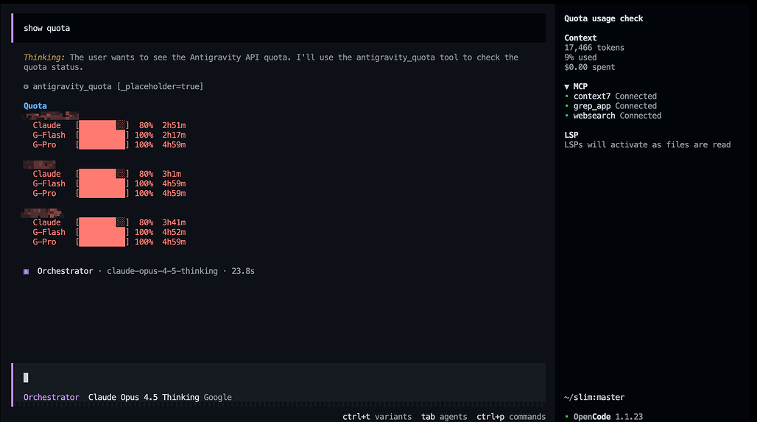The image size is (757, 422).
Task: Click the Orchestrator agent label in prompt
Action: coord(51,398)
